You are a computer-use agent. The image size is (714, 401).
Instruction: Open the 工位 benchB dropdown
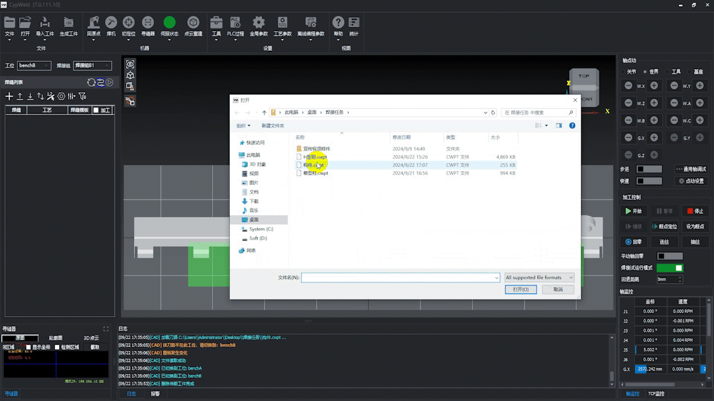coord(34,66)
